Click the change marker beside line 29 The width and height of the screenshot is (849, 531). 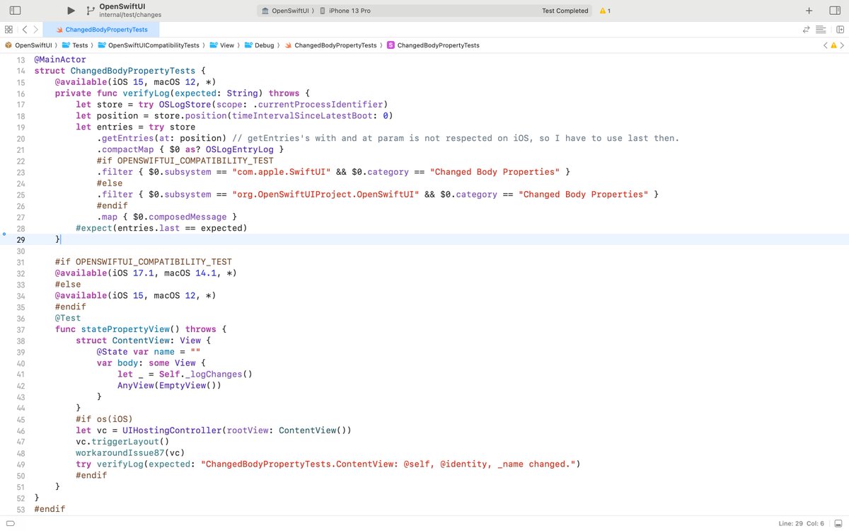pos(4,234)
